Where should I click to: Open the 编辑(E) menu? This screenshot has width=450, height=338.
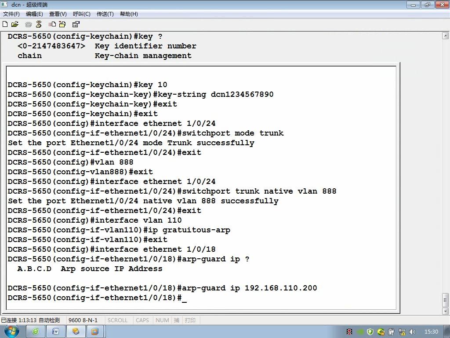(34, 14)
